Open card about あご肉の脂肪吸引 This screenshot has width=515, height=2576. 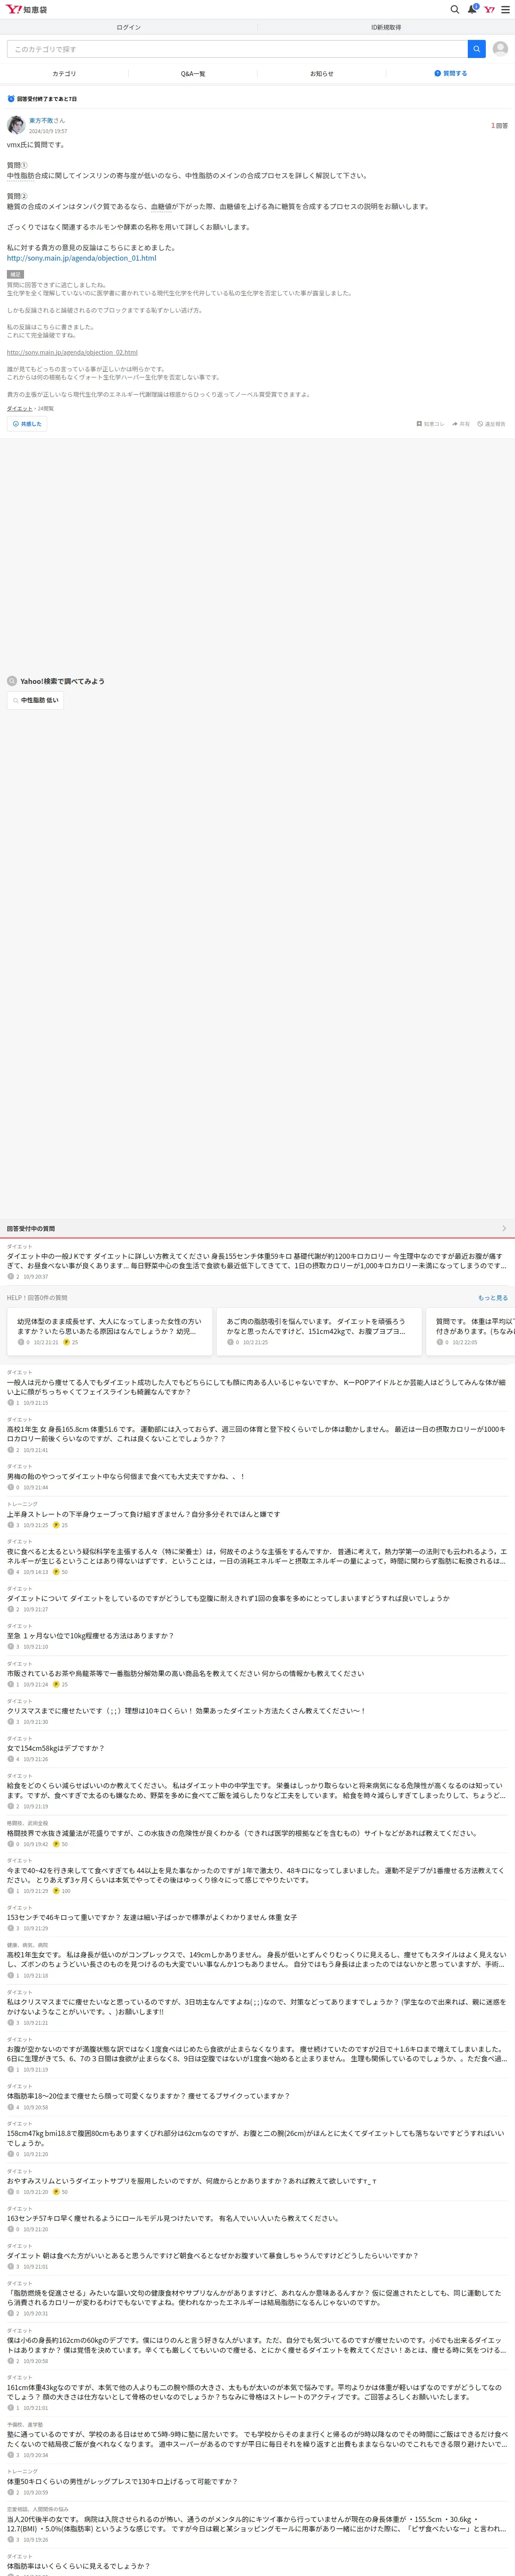[319, 1332]
